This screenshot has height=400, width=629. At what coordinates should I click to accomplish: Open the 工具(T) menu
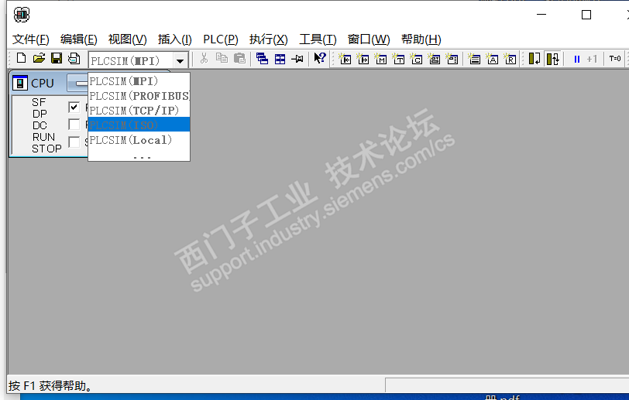pos(318,39)
